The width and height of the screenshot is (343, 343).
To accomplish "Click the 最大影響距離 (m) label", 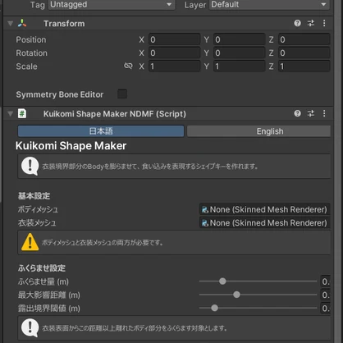I will point(49,295).
